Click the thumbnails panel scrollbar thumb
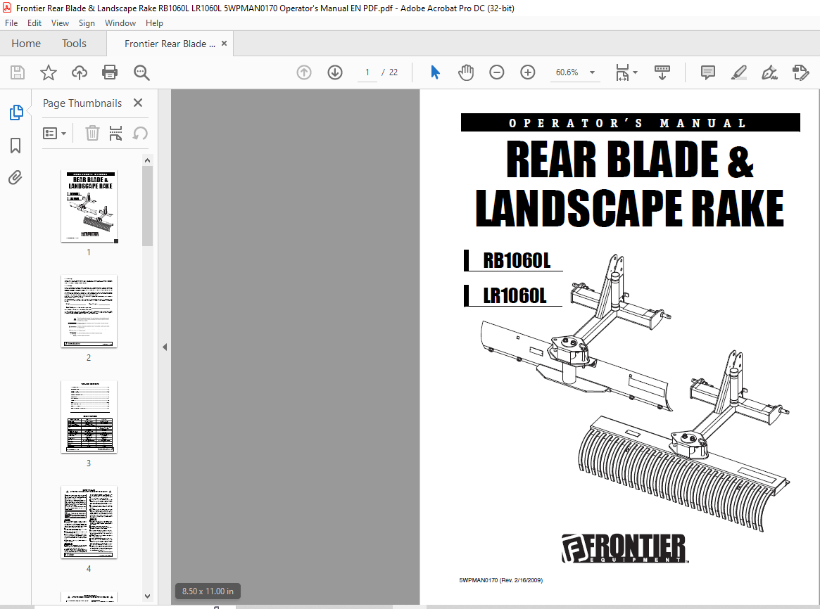 tap(148, 206)
